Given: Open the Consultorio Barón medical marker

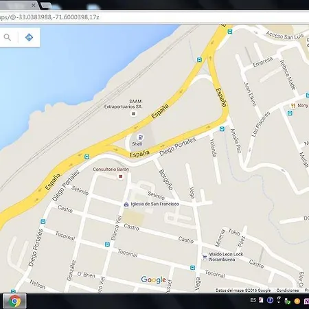Looking at the screenshot, I should [x=120, y=176].
